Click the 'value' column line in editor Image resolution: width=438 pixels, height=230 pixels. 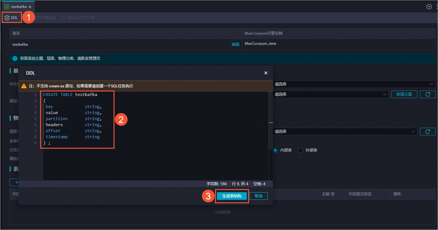click(73, 113)
